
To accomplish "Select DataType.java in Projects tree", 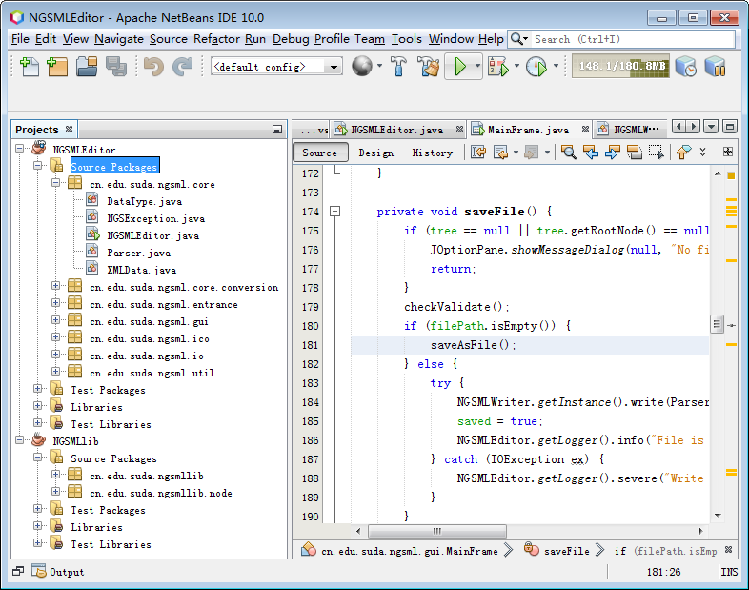I will point(144,201).
